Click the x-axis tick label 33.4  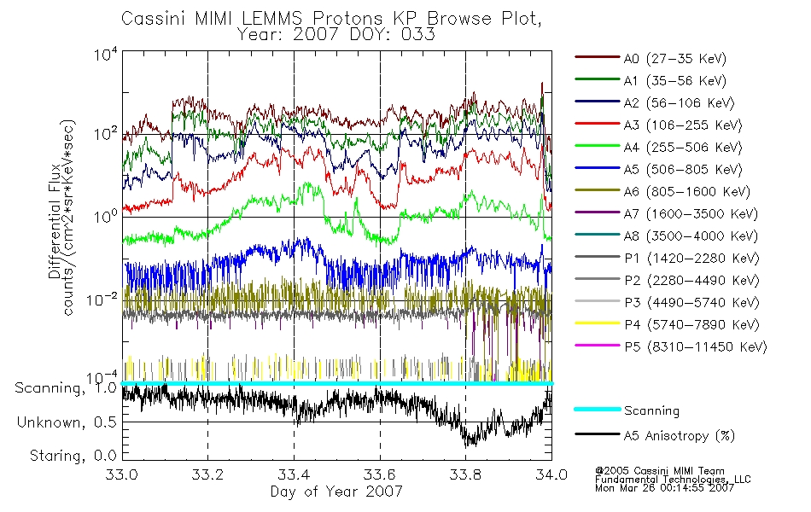294,474
